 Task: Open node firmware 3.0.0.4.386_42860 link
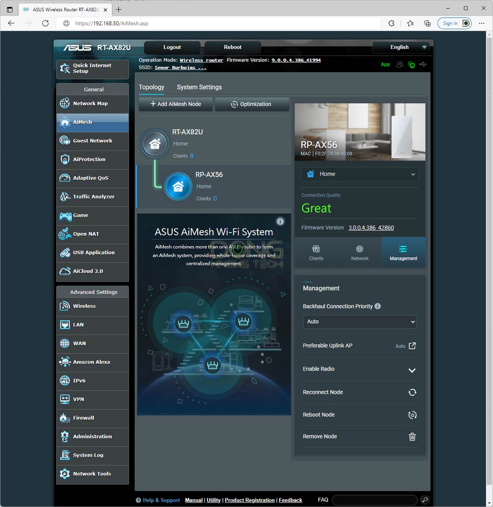(371, 228)
